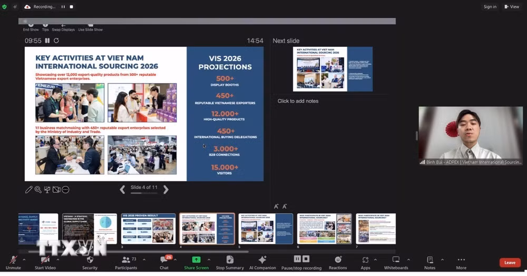Select slide 7 thumbnail in filmstrip
Screen dimensions: 527x276
pos(376,229)
